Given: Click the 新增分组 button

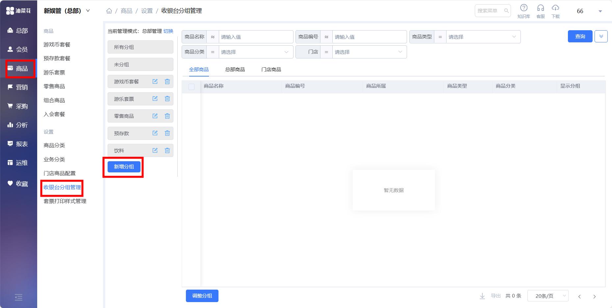Looking at the screenshot, I should tap(124, 167).
